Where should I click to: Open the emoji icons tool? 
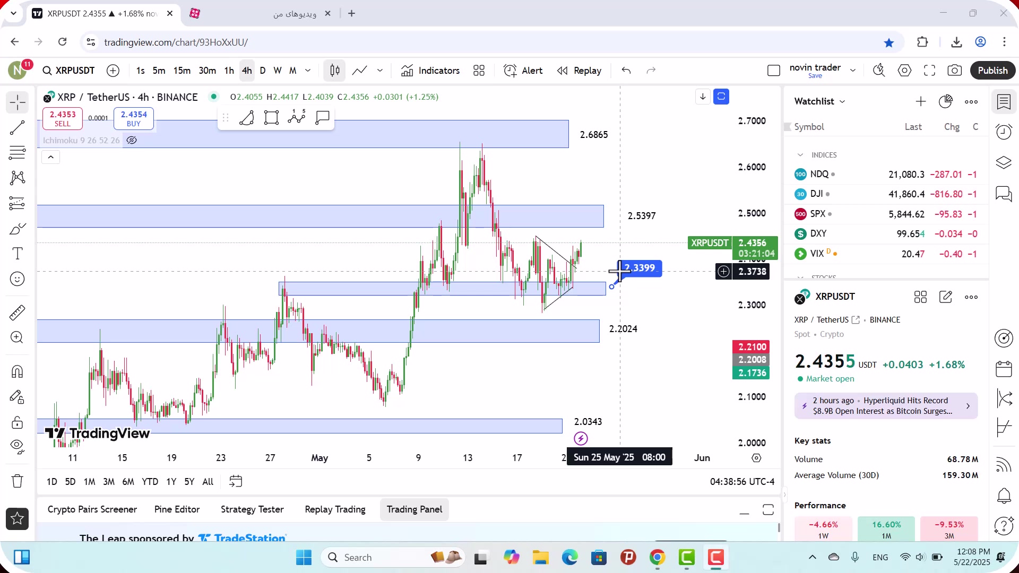[17, 279]
